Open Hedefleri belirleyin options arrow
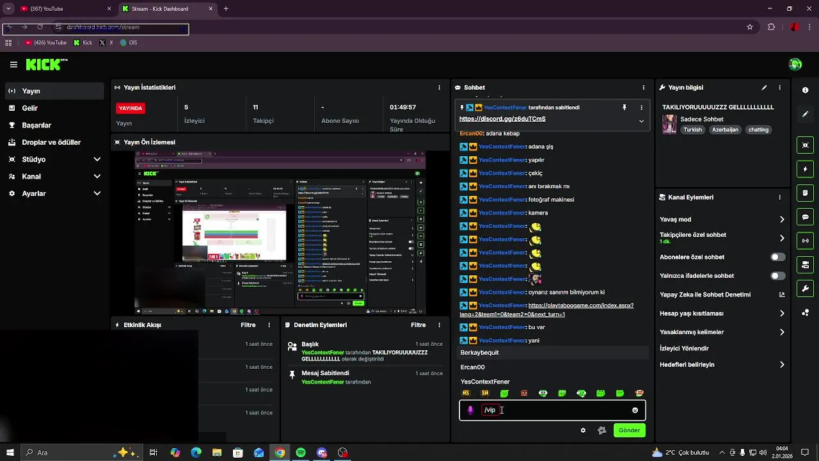The image size is (819, 461). click(782, 365)
